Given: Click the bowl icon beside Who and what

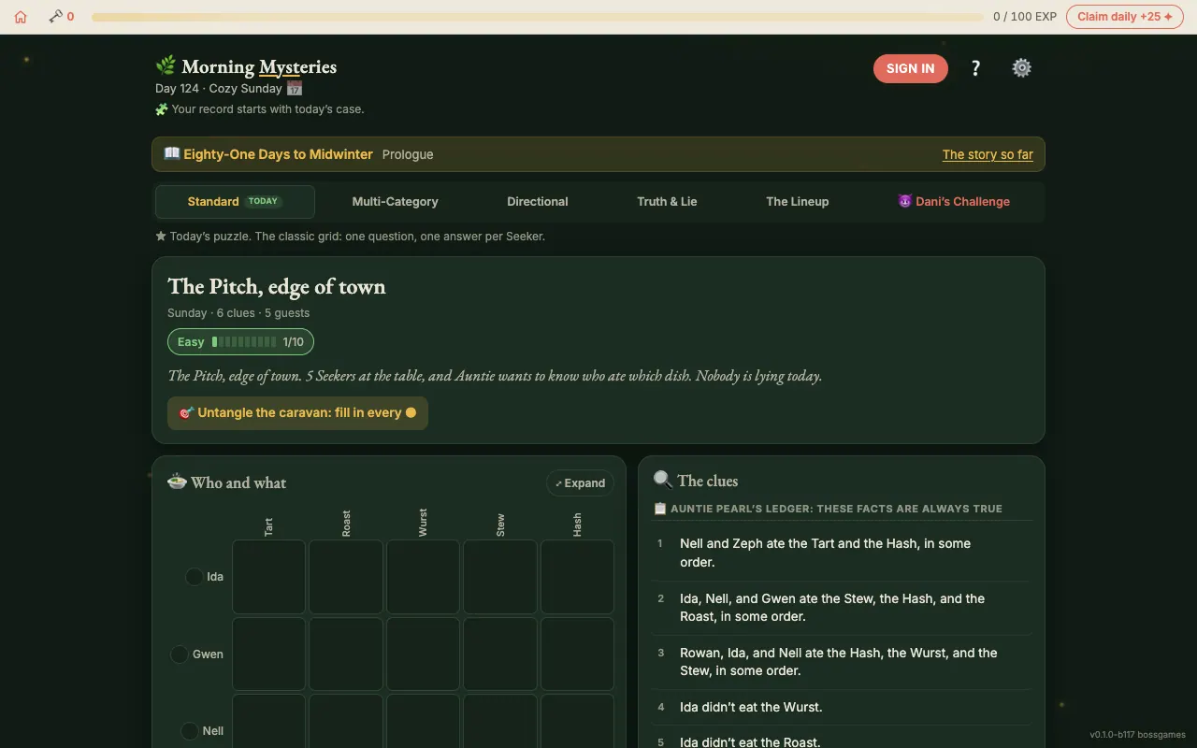Looking at the screenshot, I should (177, 482).
